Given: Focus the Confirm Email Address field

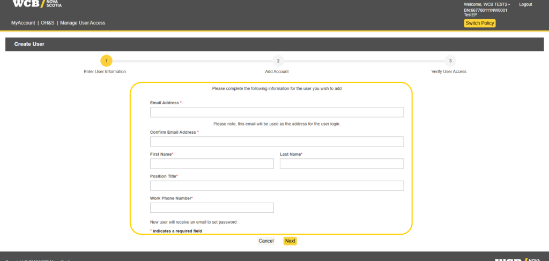Looking at the screenshot, I should coord(277,142).
